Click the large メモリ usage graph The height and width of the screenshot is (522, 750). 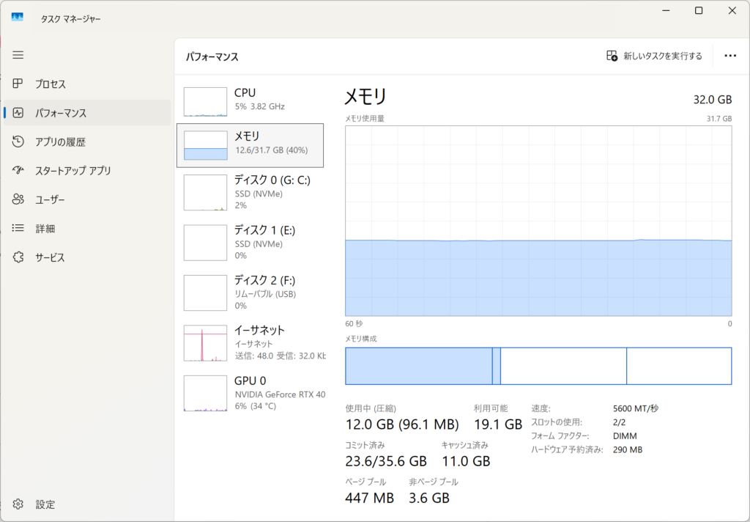tap(538, 221)
